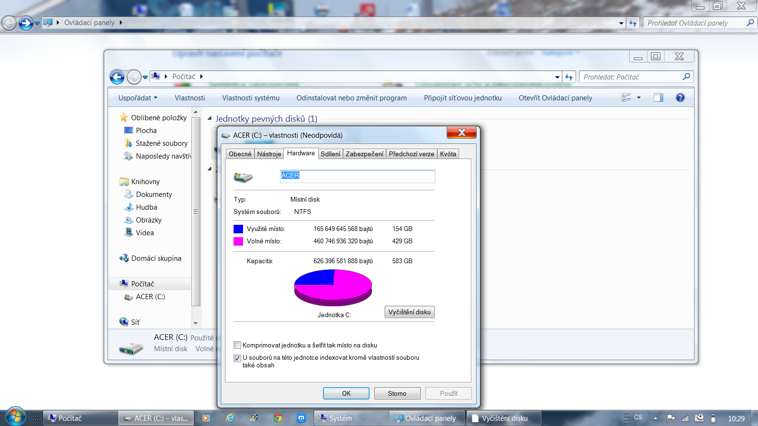Open Dokumenty library
This screenshot has height=426, width=758.
(x=154, y=194)
